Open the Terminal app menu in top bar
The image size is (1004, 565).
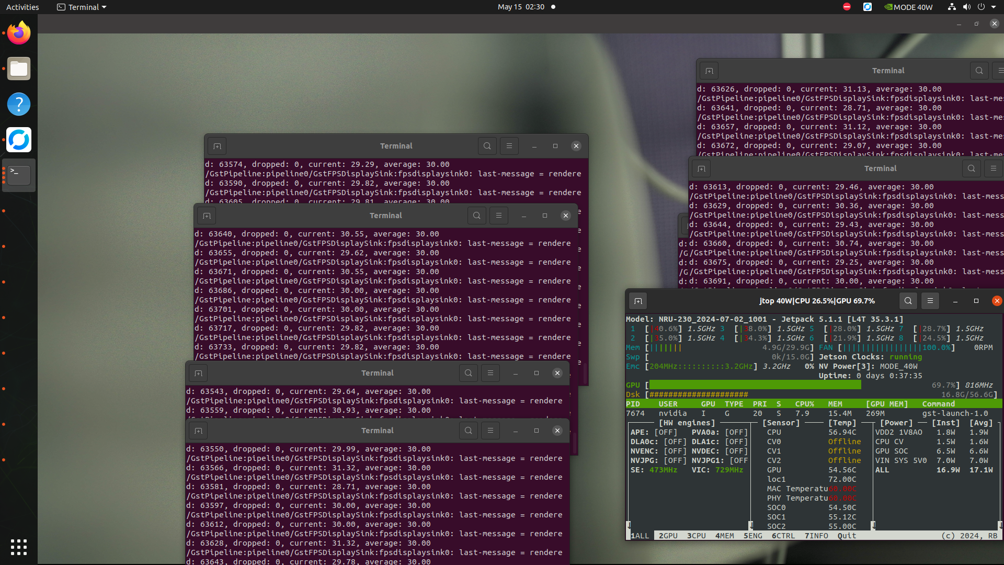click(x=82, y=7)
